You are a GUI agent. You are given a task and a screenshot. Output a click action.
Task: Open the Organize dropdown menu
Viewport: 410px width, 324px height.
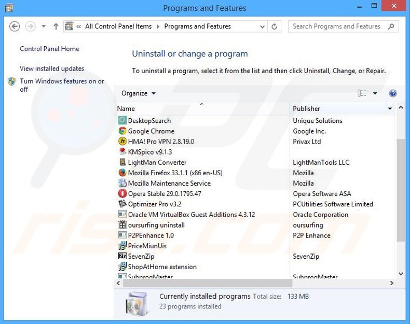tap(139, 93)
